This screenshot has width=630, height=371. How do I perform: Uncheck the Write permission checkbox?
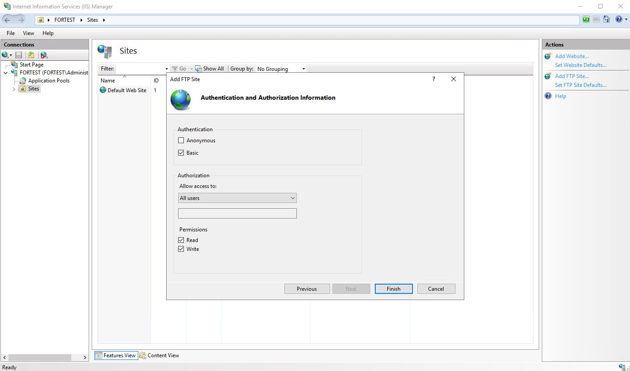pos(181,249)
